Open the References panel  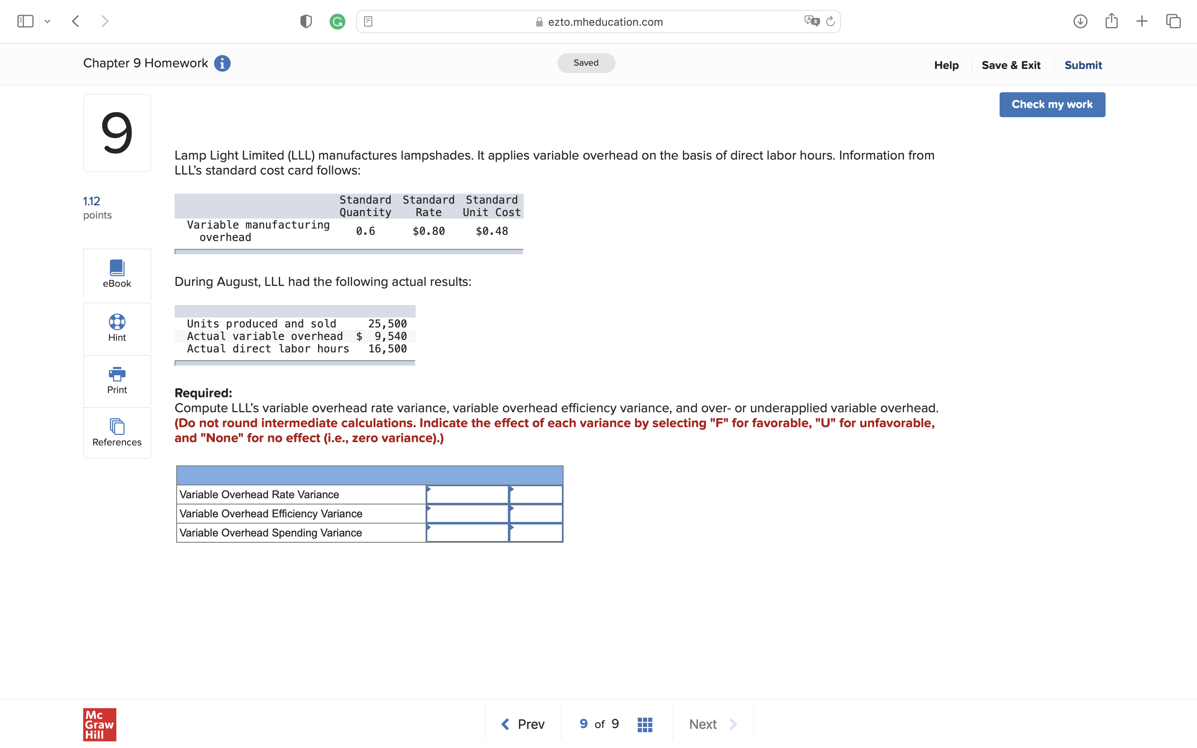coord(117,432)
